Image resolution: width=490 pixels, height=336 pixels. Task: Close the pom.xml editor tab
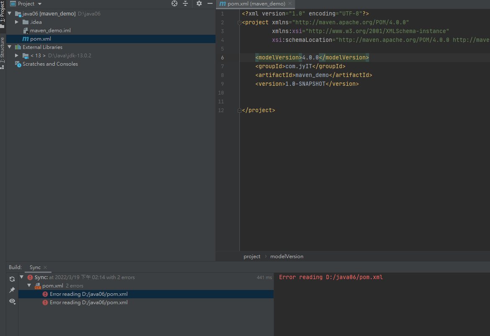(290, 4)
